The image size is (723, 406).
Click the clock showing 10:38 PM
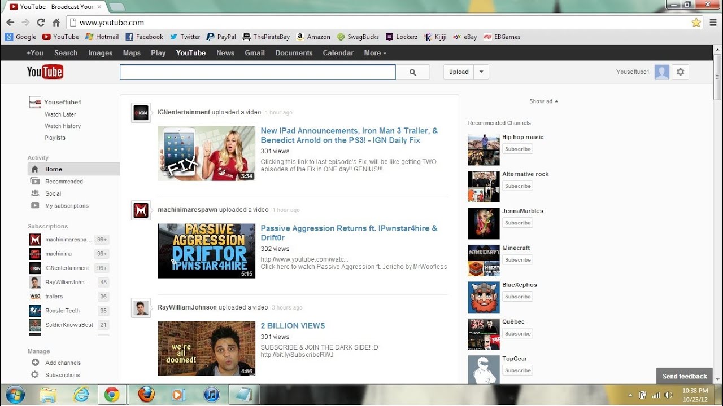(695, 391)
